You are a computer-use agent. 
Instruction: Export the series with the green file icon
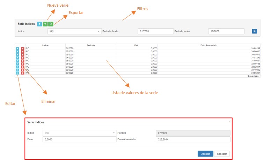coord(51,24)
